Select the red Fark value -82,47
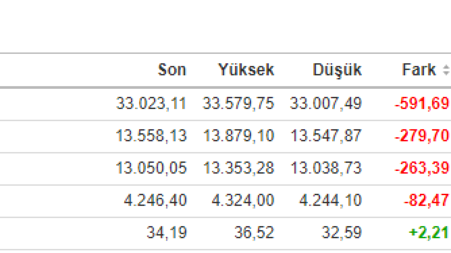This screenshot has height=253, width=451. pyautogui.click(x=426, y=201)
